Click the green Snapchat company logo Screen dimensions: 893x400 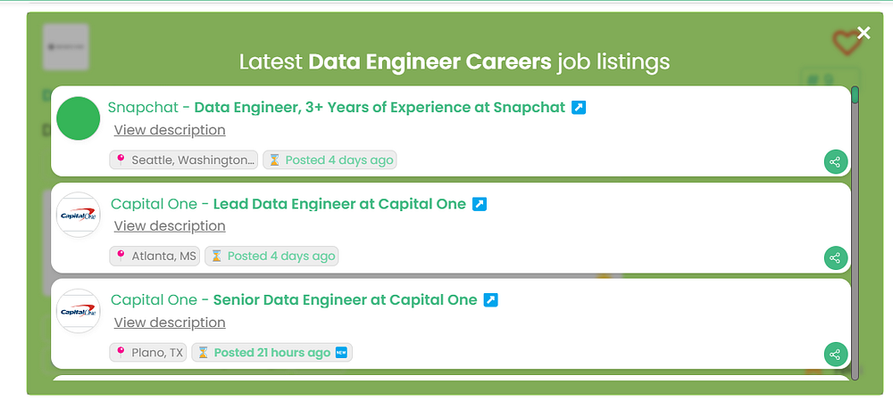click(x=78, y=118)
